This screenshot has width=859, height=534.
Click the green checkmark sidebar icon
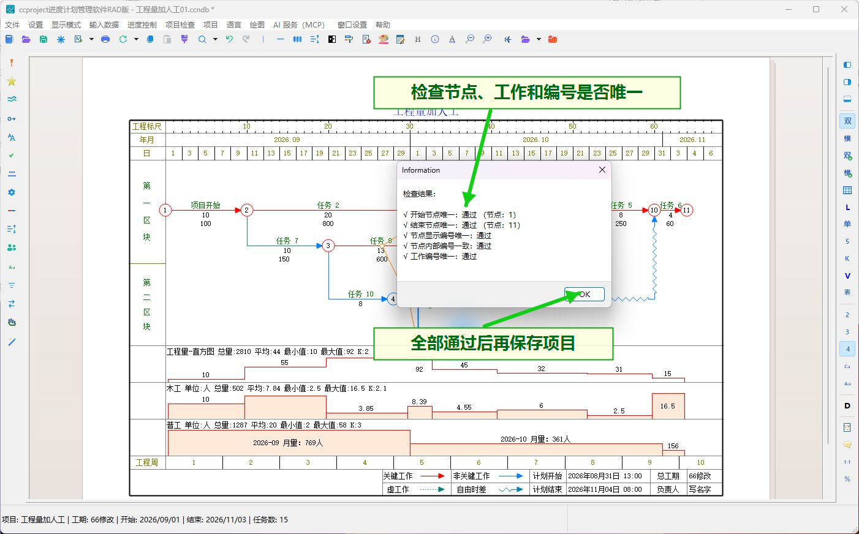(12, 156)
